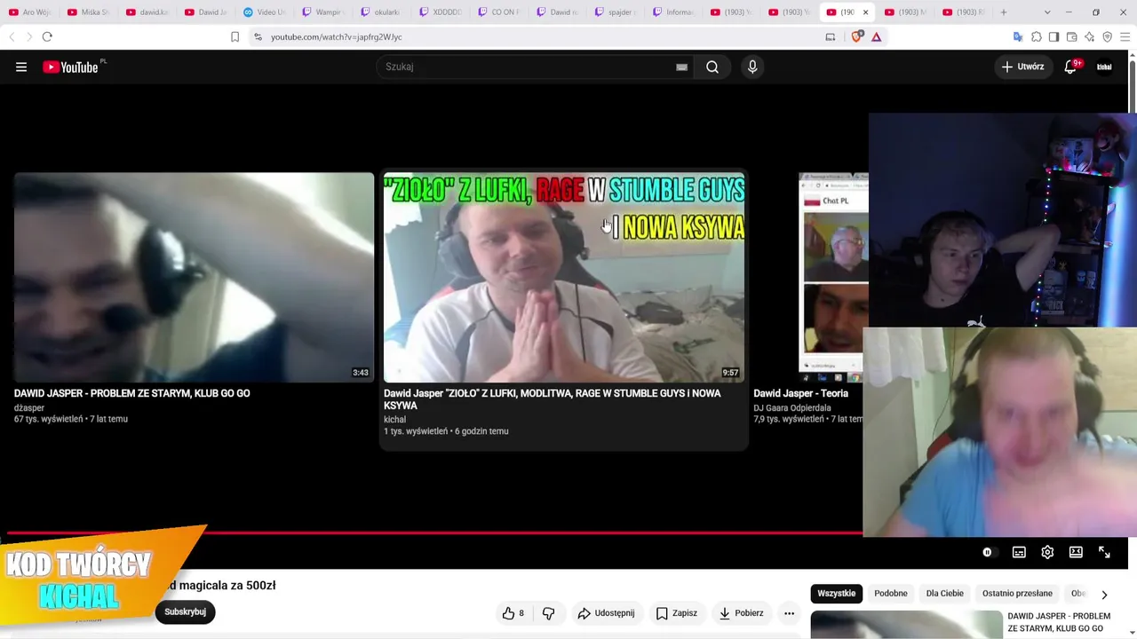Open the Chat PL Teoria video thumbnail
Screen dimensions: 1137x639
(833, 277)
